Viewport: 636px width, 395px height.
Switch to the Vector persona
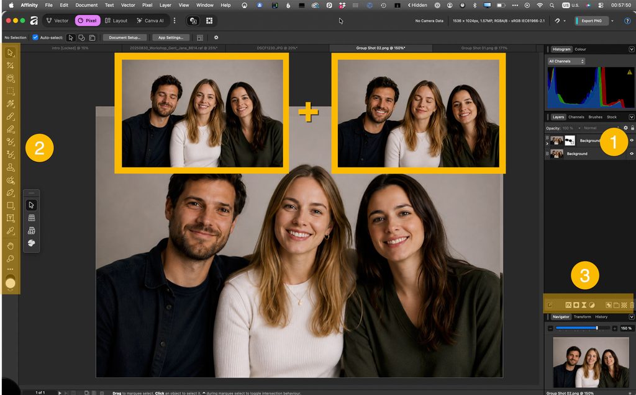(57, 20)
